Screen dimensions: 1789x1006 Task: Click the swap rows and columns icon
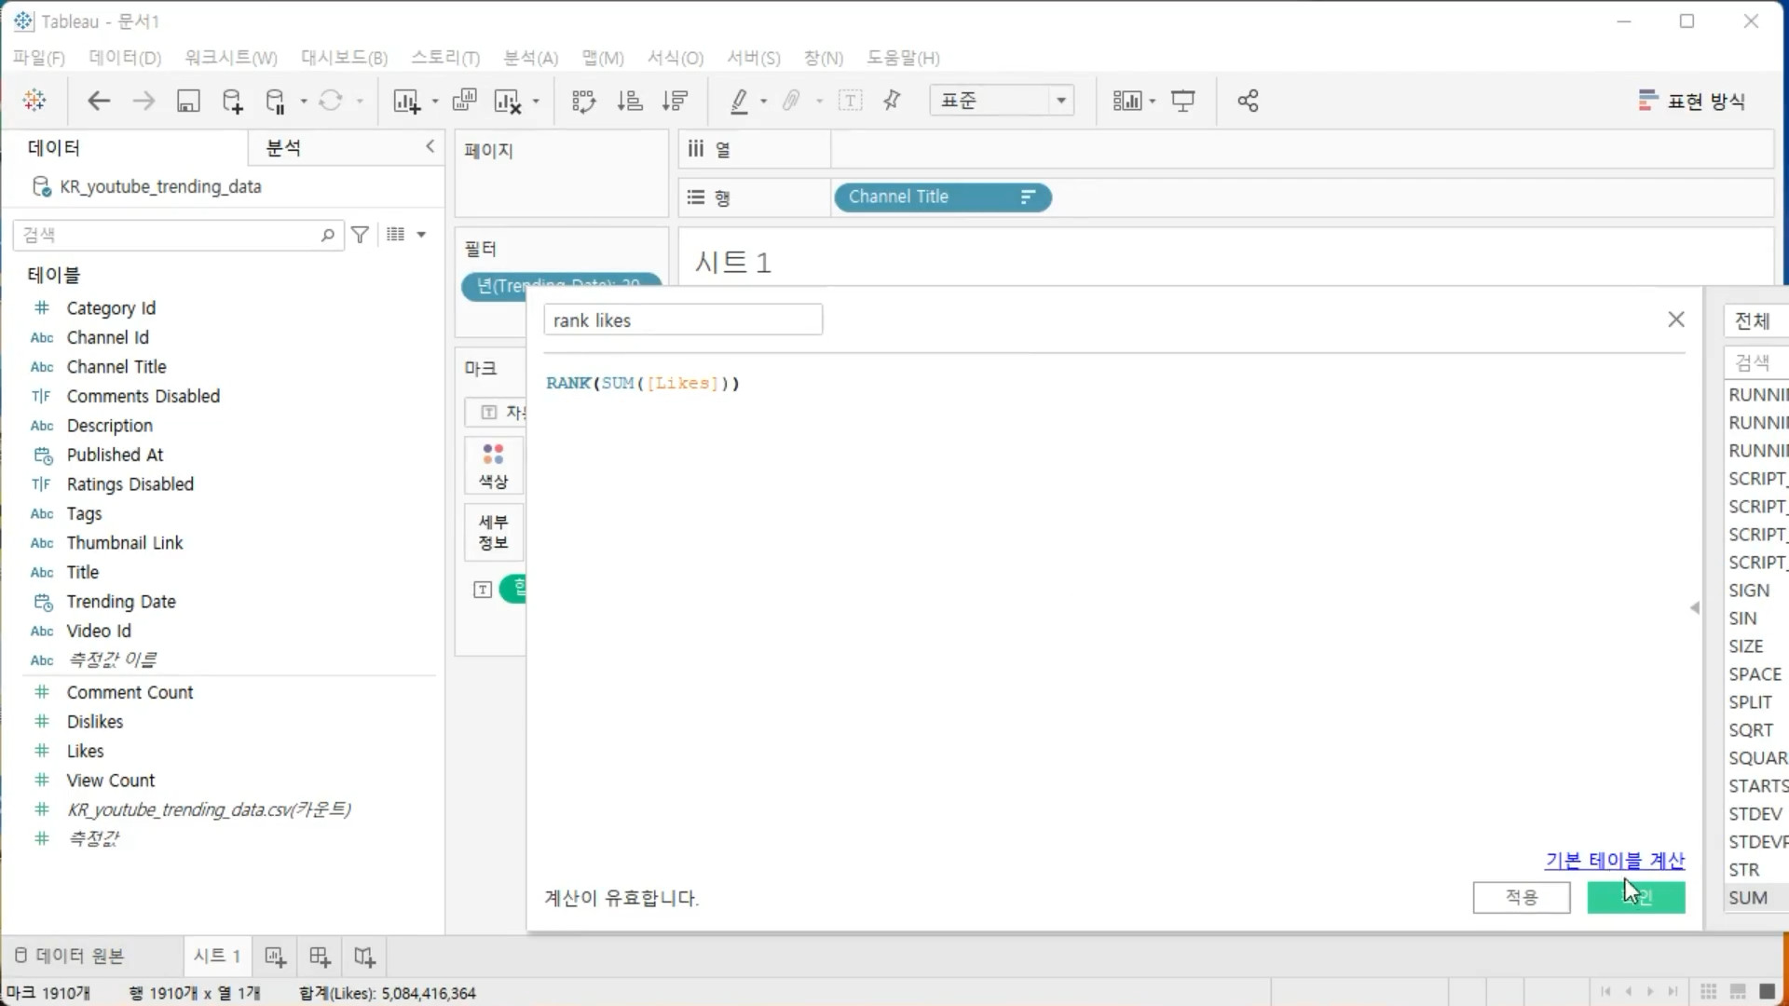[x=583, y=101]
